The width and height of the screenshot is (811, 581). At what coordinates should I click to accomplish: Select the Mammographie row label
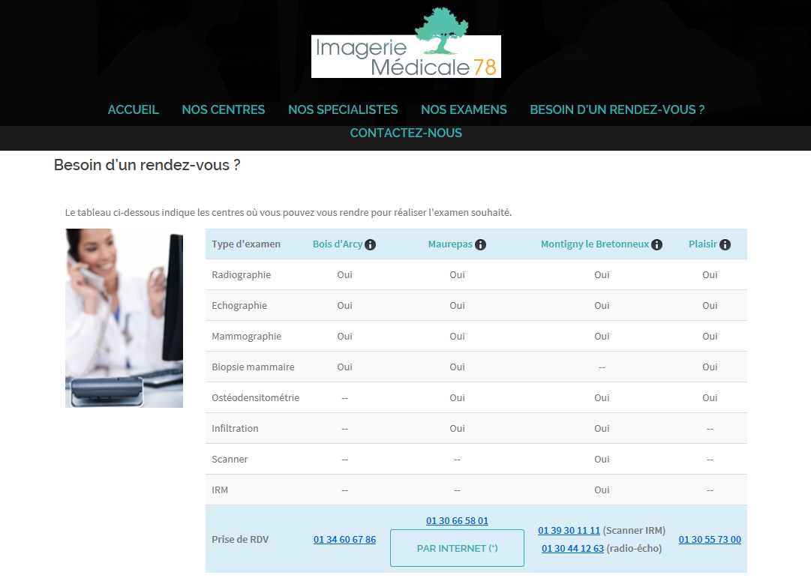pos(246,337)
